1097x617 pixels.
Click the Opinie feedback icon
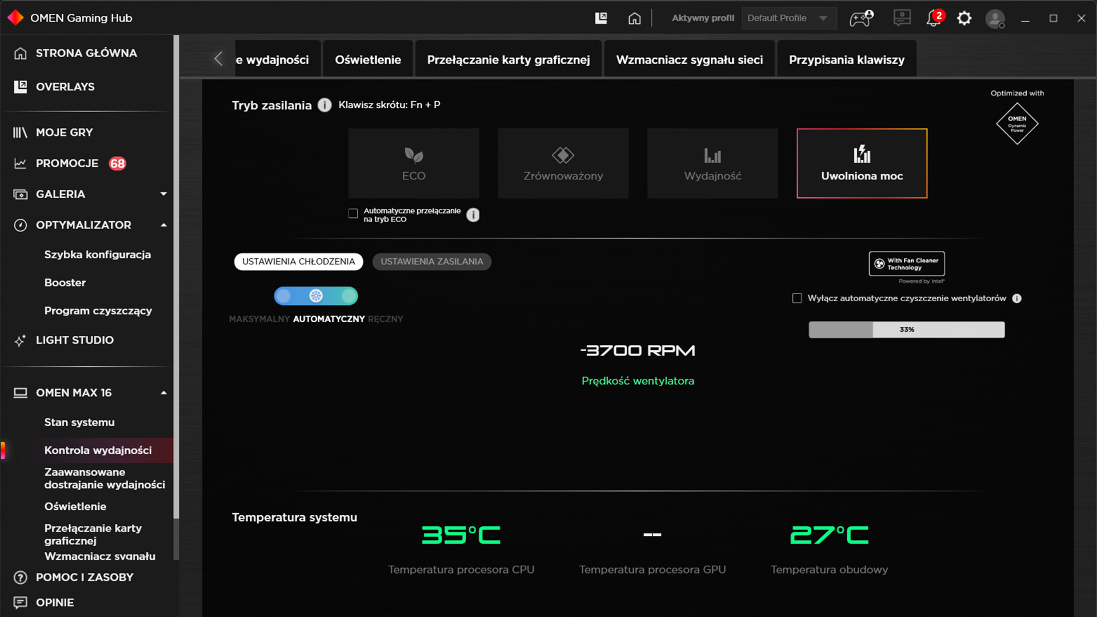pyautogui.click(x=20, y=603)
